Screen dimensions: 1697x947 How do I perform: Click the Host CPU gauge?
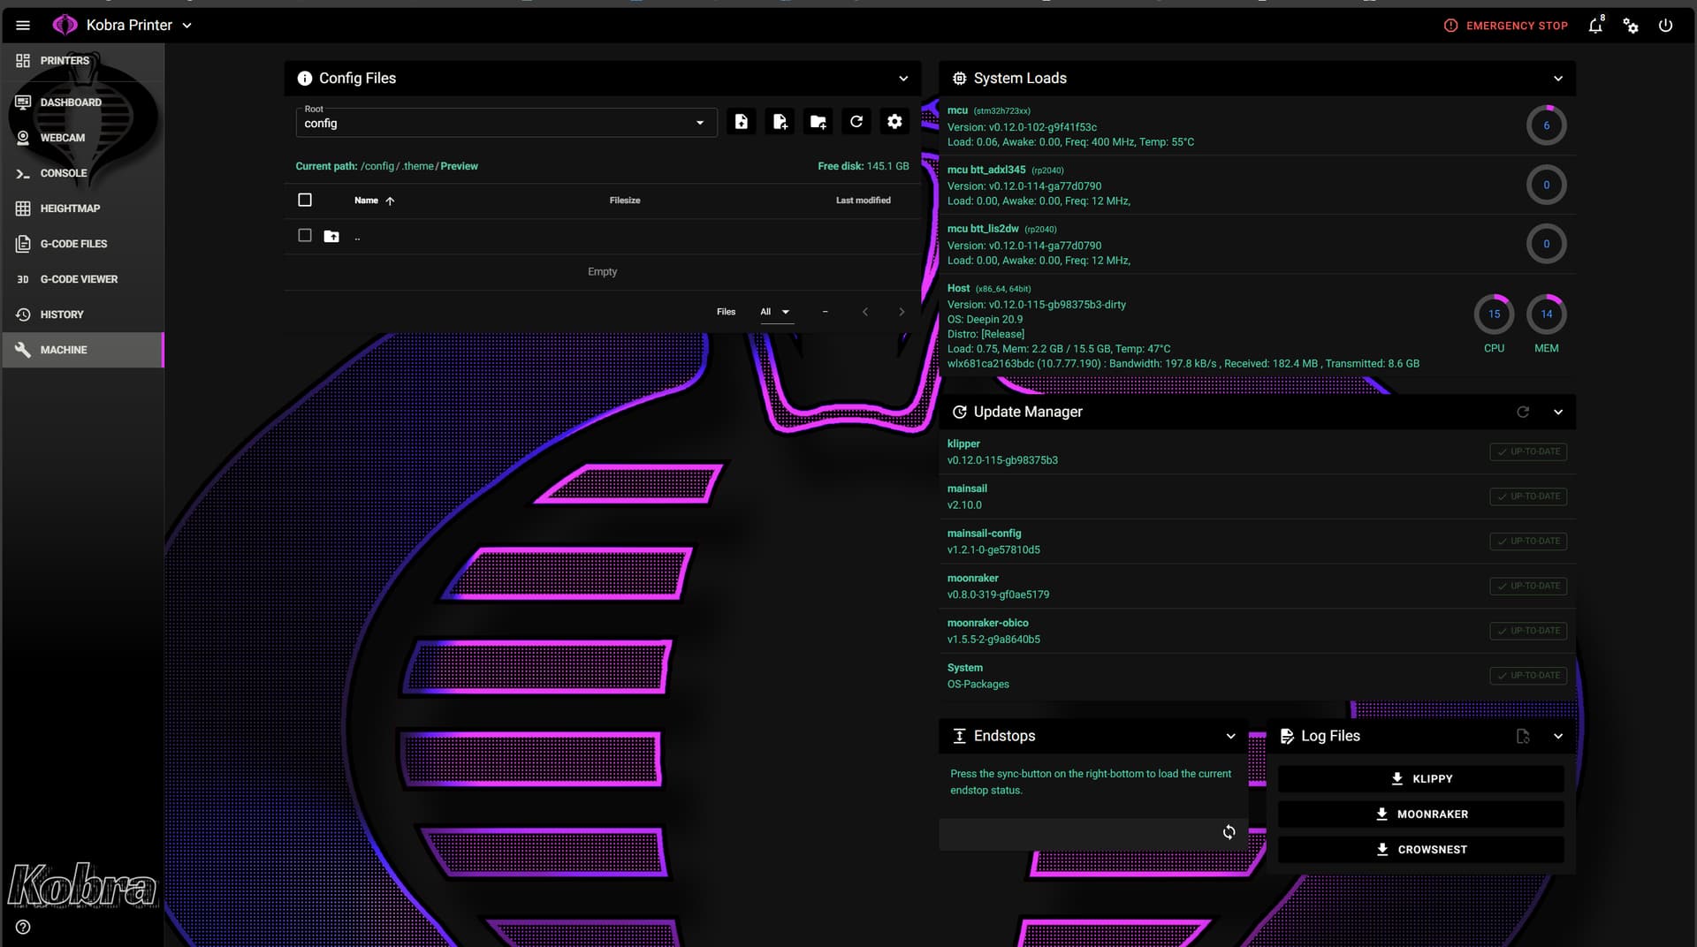(x=1494, y=314)
